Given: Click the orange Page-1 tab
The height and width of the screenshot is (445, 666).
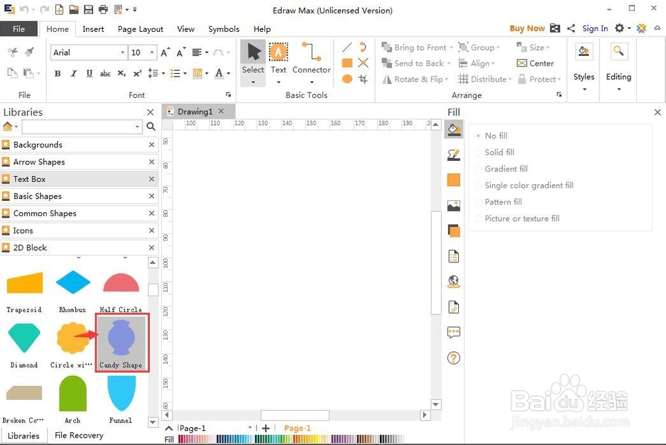Looking at the screenshot, I should 297,428.
